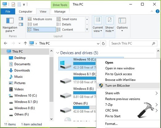Click Properties quick access toolbar icon
The image size is (161, 128).
coord(13,4)
